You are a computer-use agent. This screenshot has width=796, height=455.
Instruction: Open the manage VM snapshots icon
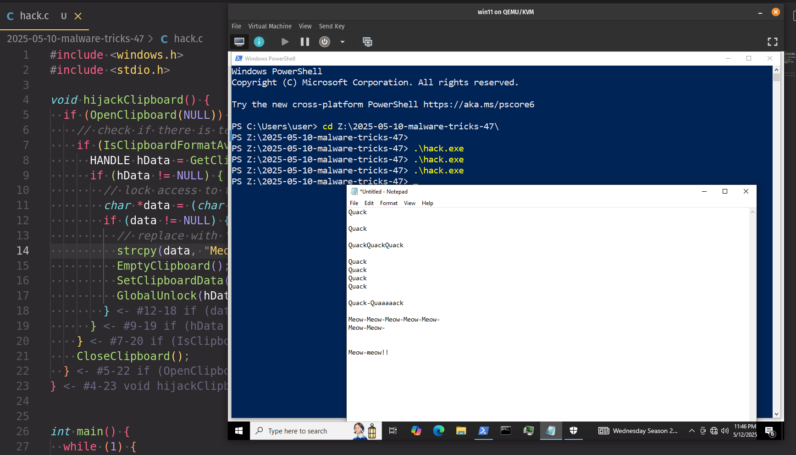(x=367, y=42)
